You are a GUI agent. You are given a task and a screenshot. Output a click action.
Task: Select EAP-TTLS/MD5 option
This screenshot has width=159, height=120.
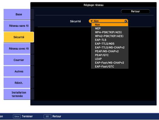pos(110,44)
